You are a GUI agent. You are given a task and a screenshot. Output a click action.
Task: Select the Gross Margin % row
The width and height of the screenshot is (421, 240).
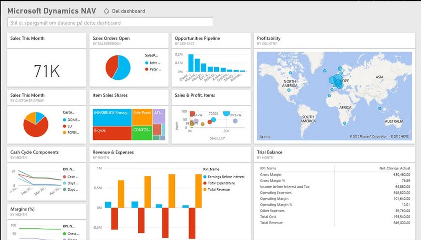[x=335, y=181]
